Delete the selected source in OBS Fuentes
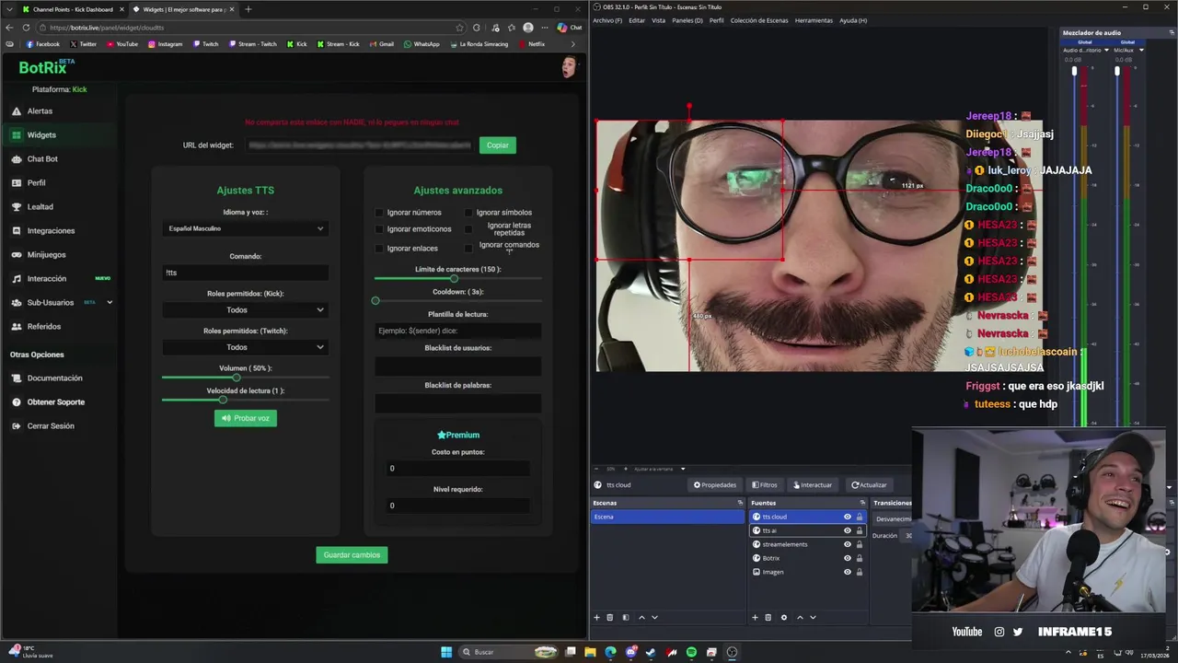 [768, 617]
